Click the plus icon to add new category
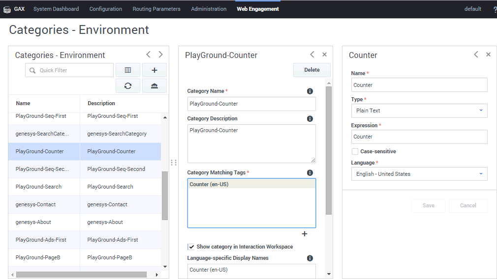 (155, 70)
